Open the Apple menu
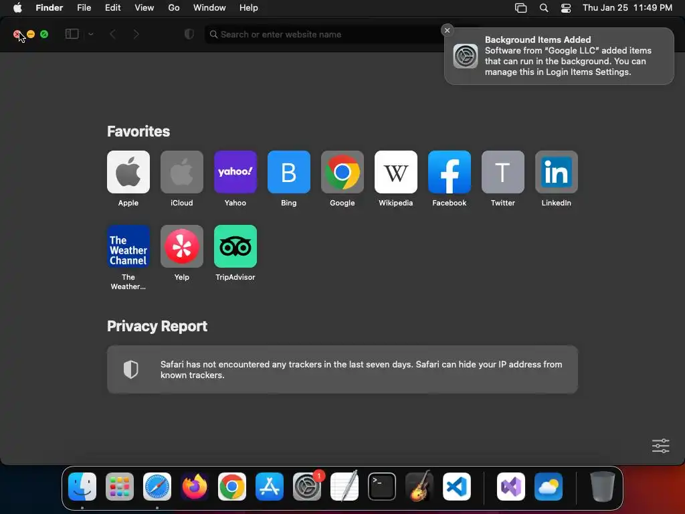 [17, 8]
